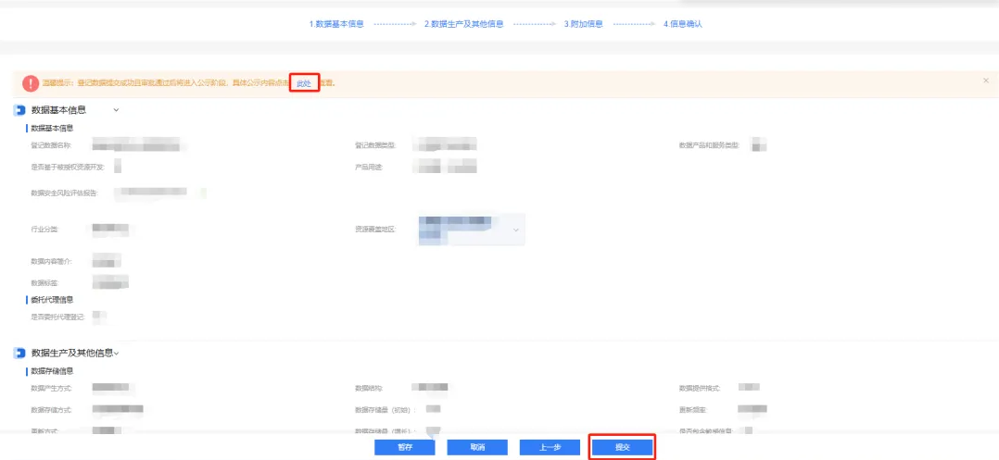Screen dimensions: 999x460
Task: Go to step 2.数据生产及其他信息
Action: [x=463, y=24]
